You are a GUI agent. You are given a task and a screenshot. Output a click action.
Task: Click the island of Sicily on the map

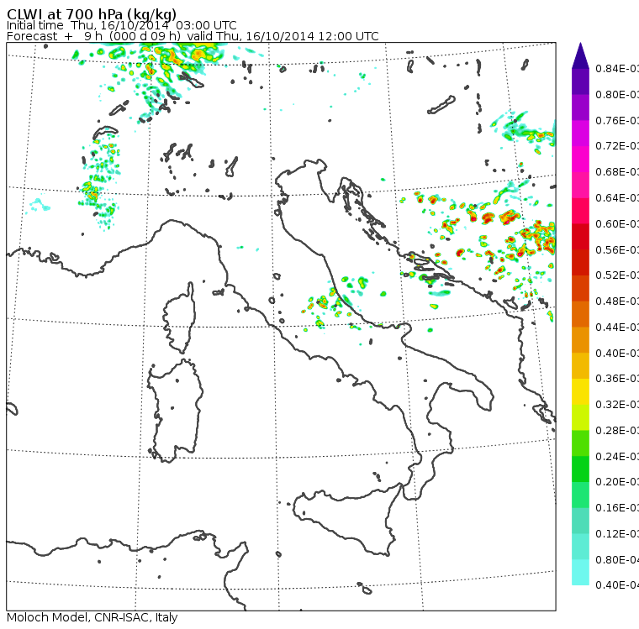pos(346,519)
